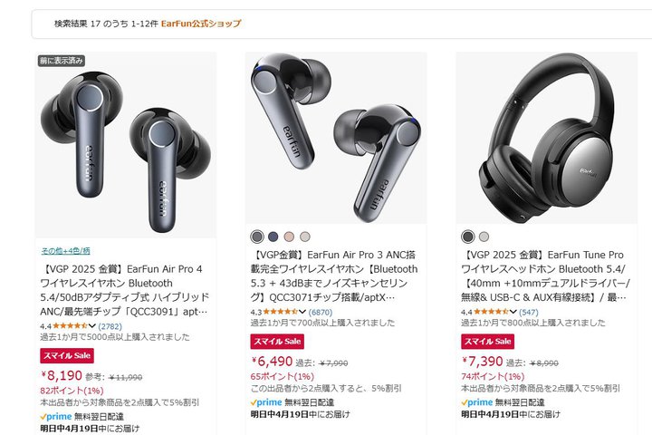Open EarFun Air Pro 4 product title
This screenshot has height=435, width=652.
(x=124, y=290)
